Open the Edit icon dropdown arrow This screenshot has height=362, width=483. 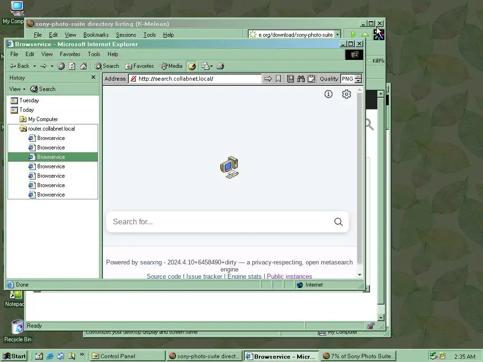click(x=211, y=66)
